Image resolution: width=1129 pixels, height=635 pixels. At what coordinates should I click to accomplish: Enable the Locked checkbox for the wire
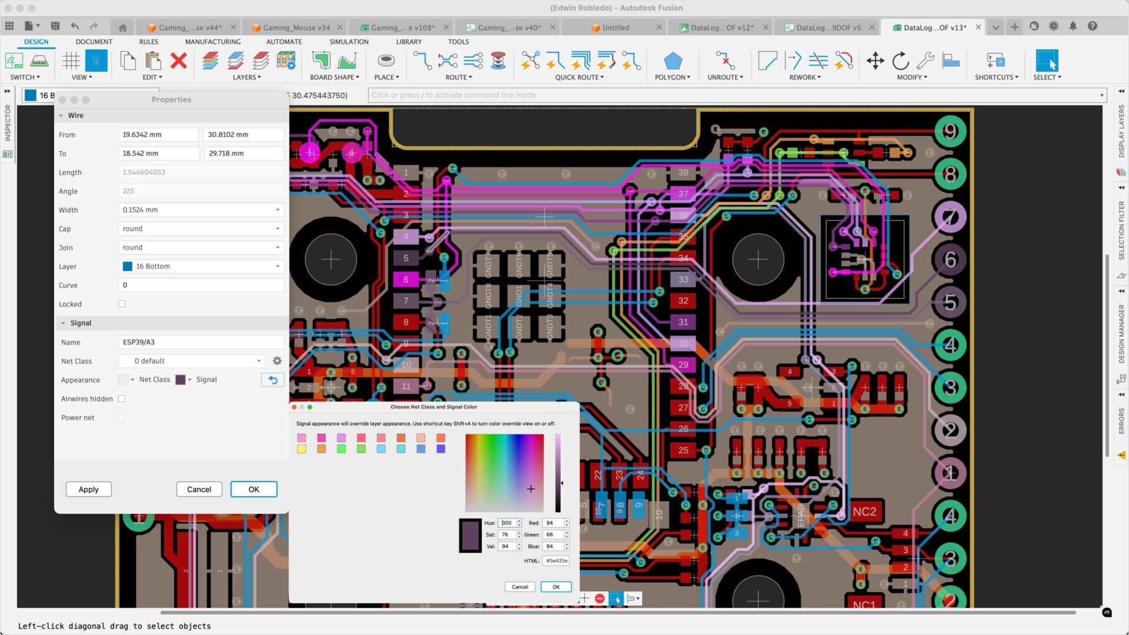pyautogui.click(x=122, y=304)
